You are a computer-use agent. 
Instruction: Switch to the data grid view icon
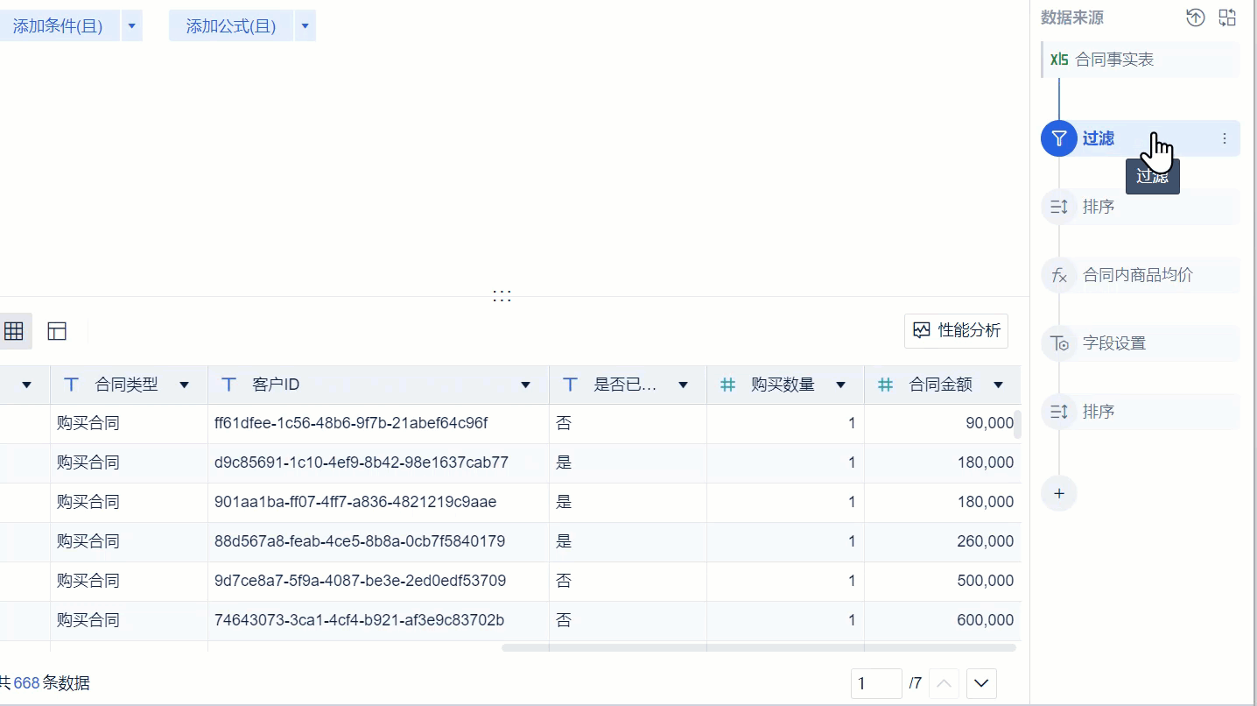coord(14,331)
